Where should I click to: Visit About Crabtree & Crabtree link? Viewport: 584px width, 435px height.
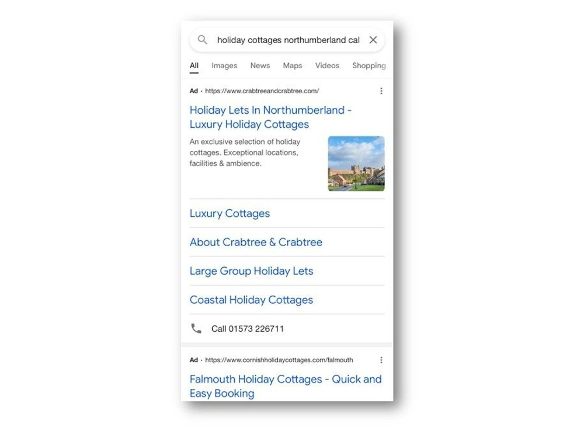[256, 242]
